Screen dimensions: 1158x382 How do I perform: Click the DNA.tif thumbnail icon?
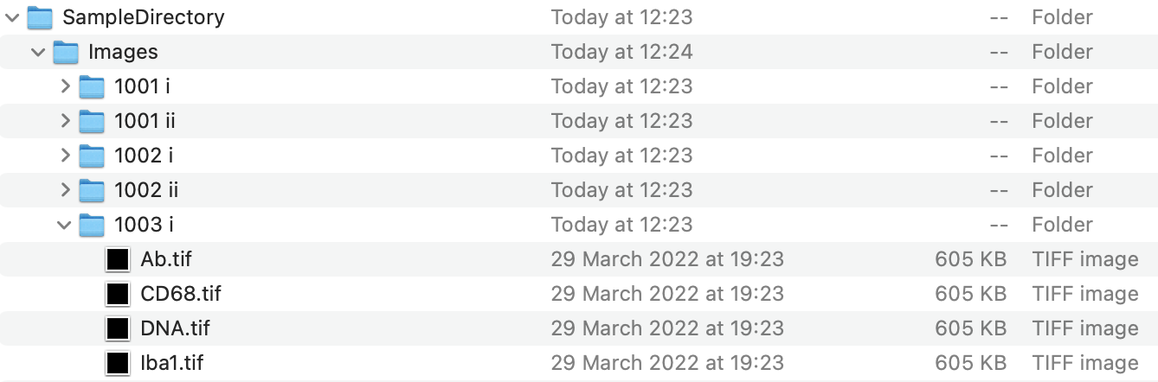(118, 328)
